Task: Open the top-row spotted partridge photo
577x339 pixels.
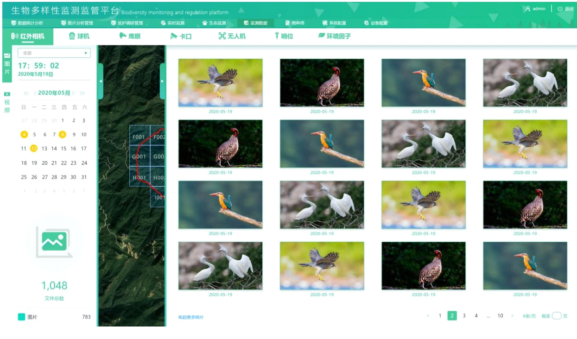Action: (322, 83)
